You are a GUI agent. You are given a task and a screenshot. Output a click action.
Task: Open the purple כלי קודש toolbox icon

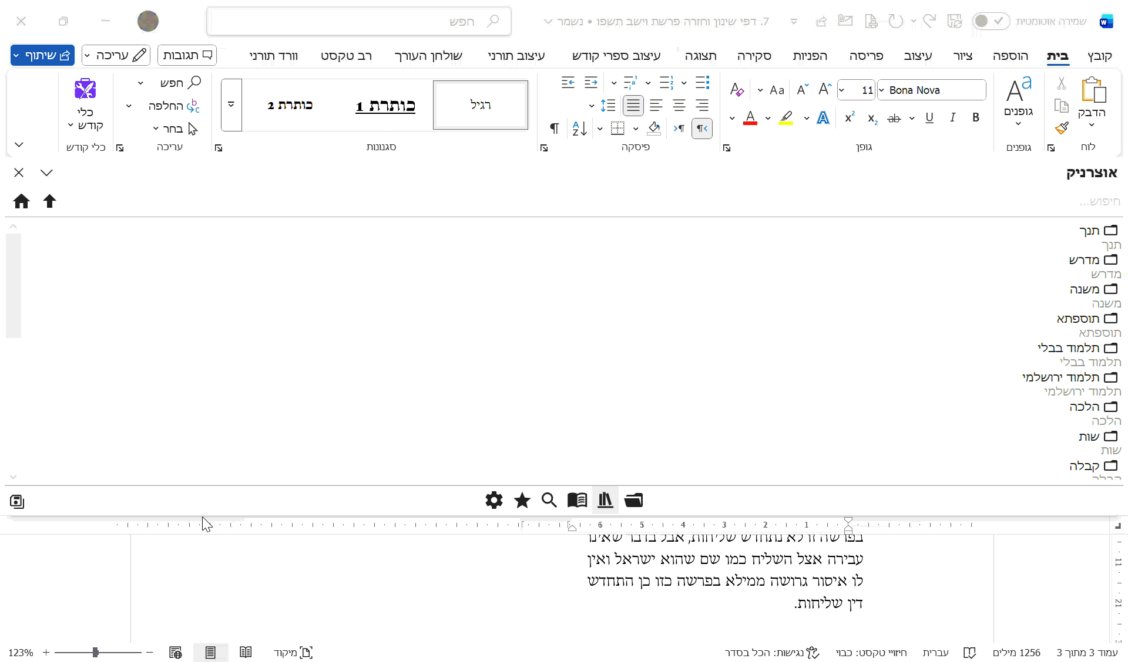pyautogui.click(x=85, y=89)
